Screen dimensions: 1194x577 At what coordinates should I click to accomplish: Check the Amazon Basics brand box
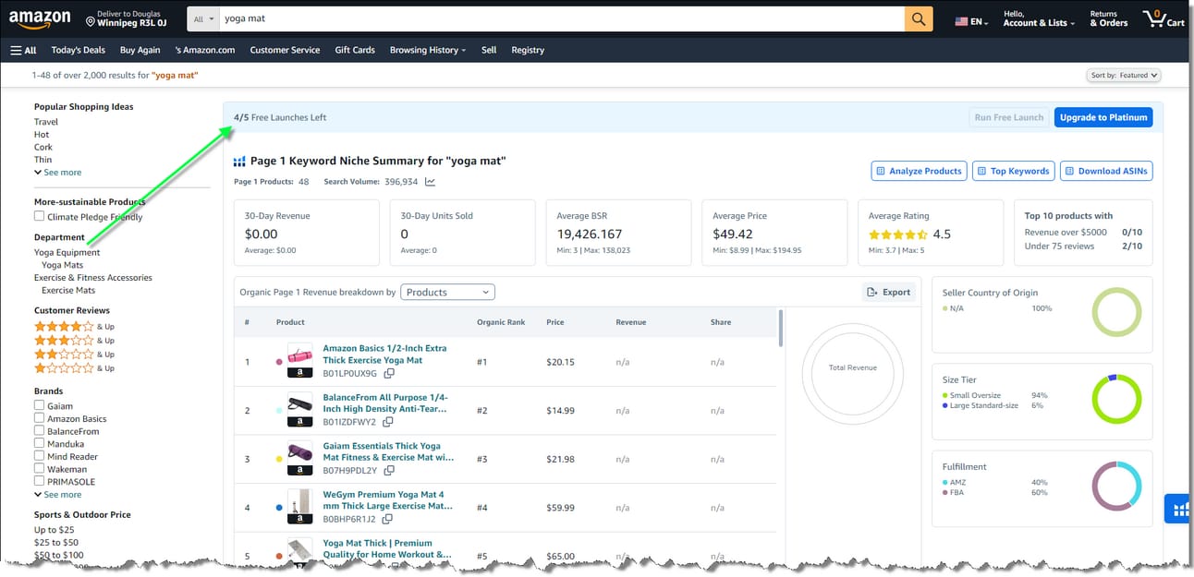[39, 418]
